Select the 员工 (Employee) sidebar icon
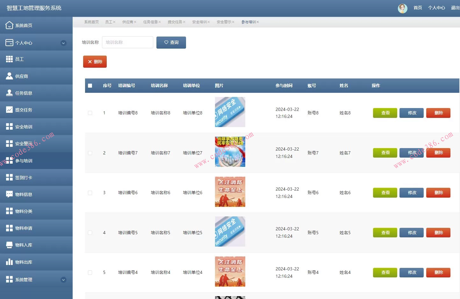460x299 pixels. click(x=9, y=59)
